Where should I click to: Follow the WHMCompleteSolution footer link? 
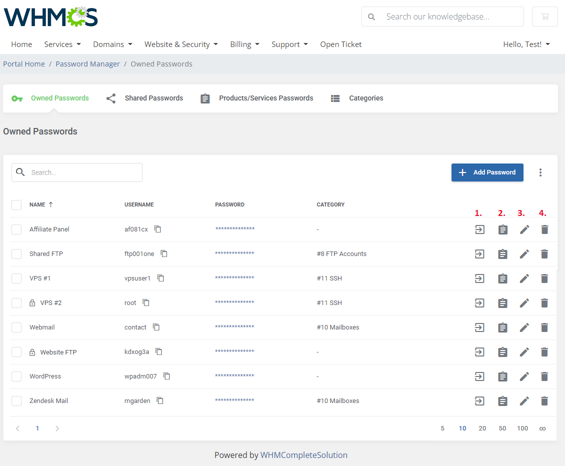click(303, 455)
